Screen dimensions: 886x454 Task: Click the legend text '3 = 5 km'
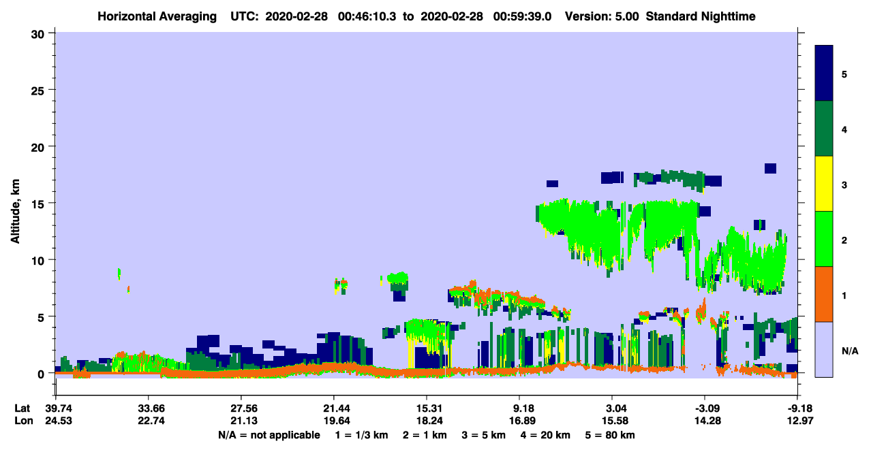[x=484, y=435]
